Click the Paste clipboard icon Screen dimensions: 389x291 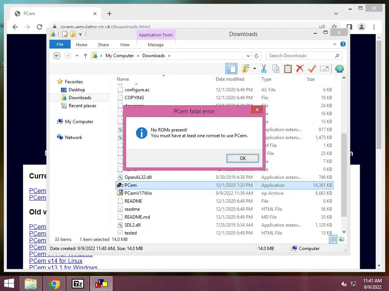point(288,69)
